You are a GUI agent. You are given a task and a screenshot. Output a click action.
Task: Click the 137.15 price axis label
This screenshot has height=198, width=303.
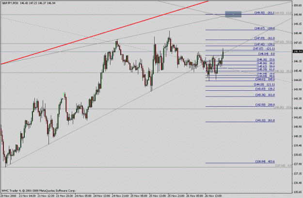pyautogui.click(x=298, y=173)
